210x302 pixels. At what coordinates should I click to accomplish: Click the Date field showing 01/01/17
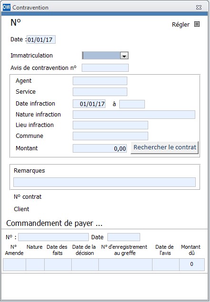coord(41,39)
